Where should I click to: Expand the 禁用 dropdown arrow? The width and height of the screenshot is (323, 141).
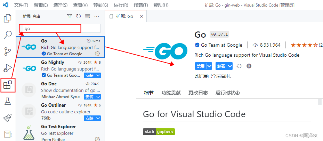point(209,66)
